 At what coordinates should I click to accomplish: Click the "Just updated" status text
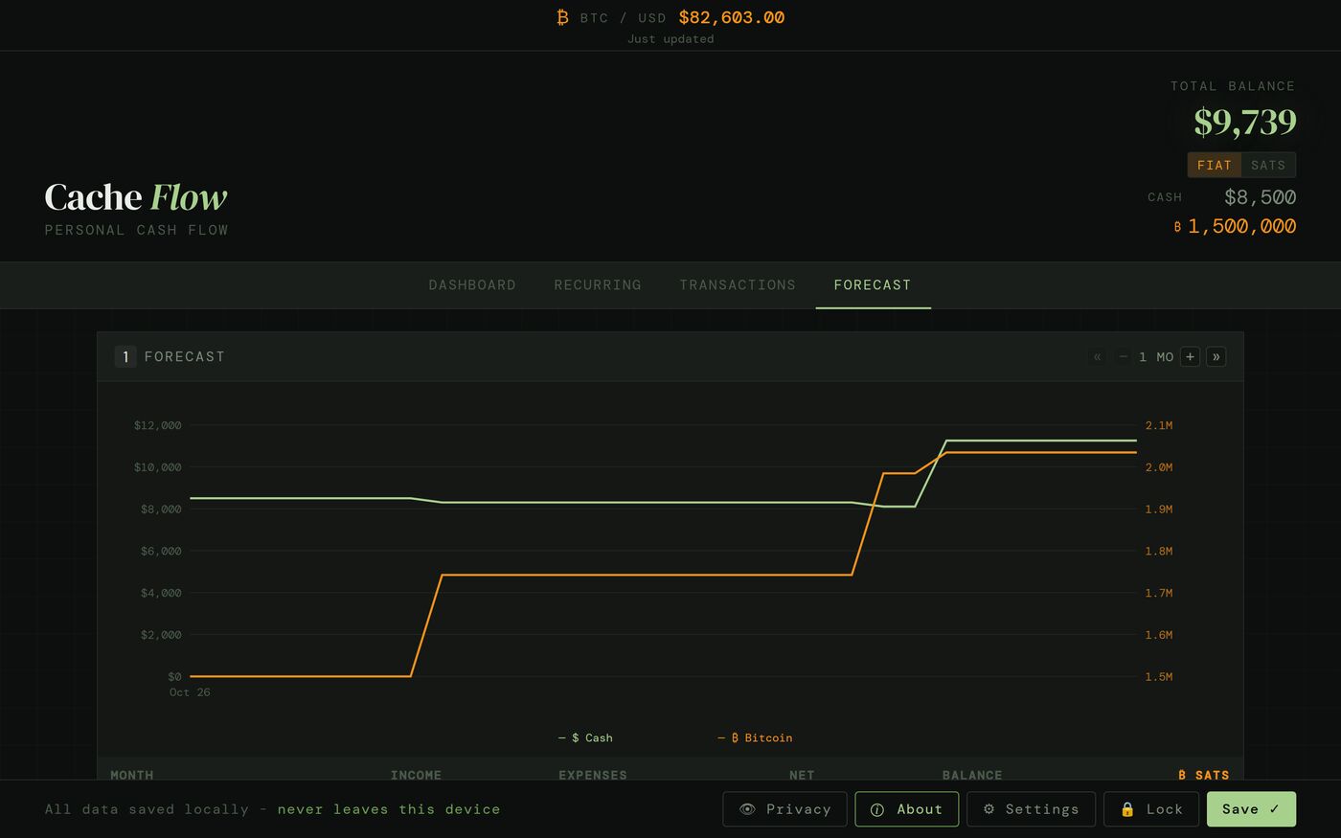[670, 39]
